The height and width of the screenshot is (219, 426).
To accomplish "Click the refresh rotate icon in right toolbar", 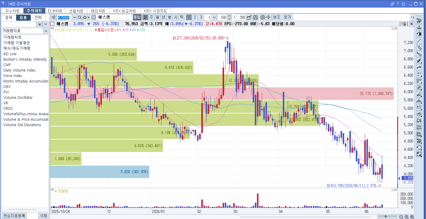I will pyautogui.click(x=419, y=147).
